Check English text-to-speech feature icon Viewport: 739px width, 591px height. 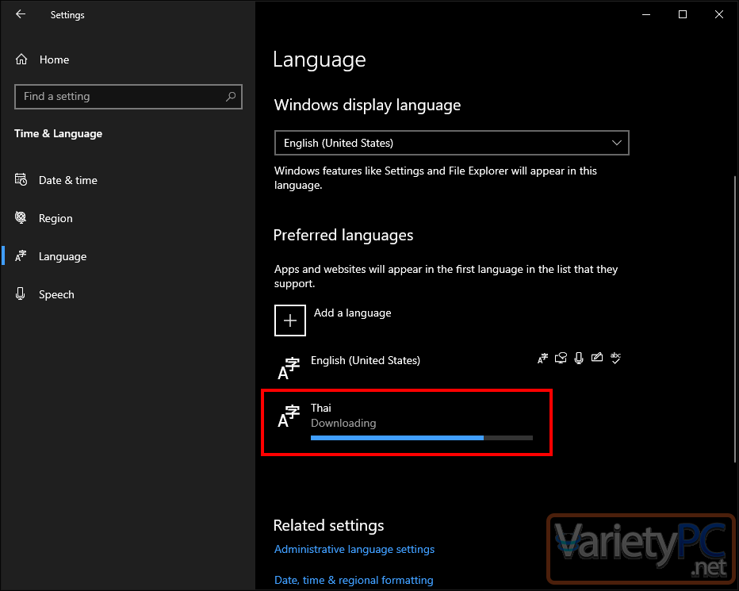[561, 359]
